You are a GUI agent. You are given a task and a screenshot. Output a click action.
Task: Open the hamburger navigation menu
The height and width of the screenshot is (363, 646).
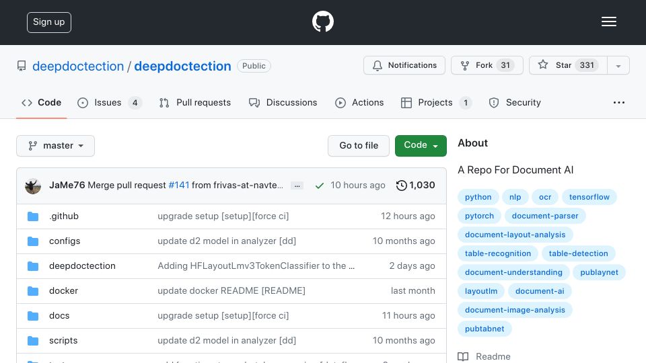pyautogui.click(x=608, y=22)
